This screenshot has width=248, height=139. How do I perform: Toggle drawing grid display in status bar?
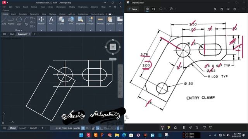click(x=83, y=128)
